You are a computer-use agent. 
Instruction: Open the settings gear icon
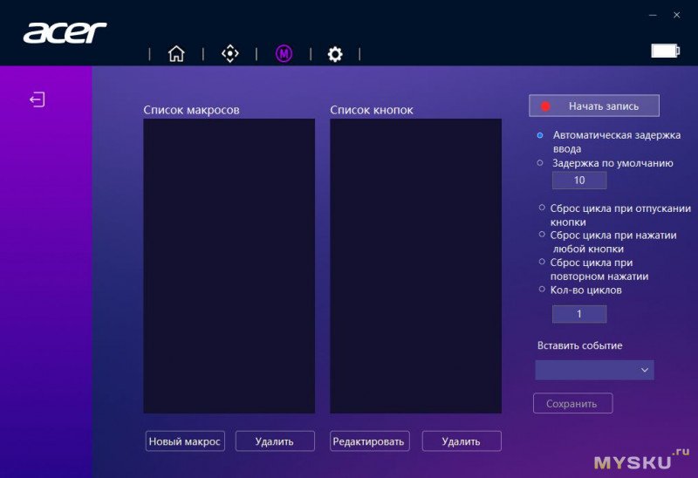tap(335, 54)
